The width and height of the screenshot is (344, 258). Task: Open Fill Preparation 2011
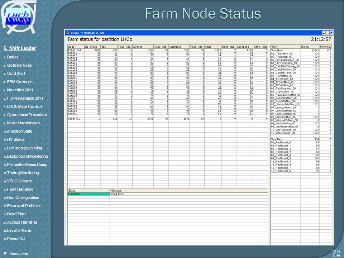point(25,98)
